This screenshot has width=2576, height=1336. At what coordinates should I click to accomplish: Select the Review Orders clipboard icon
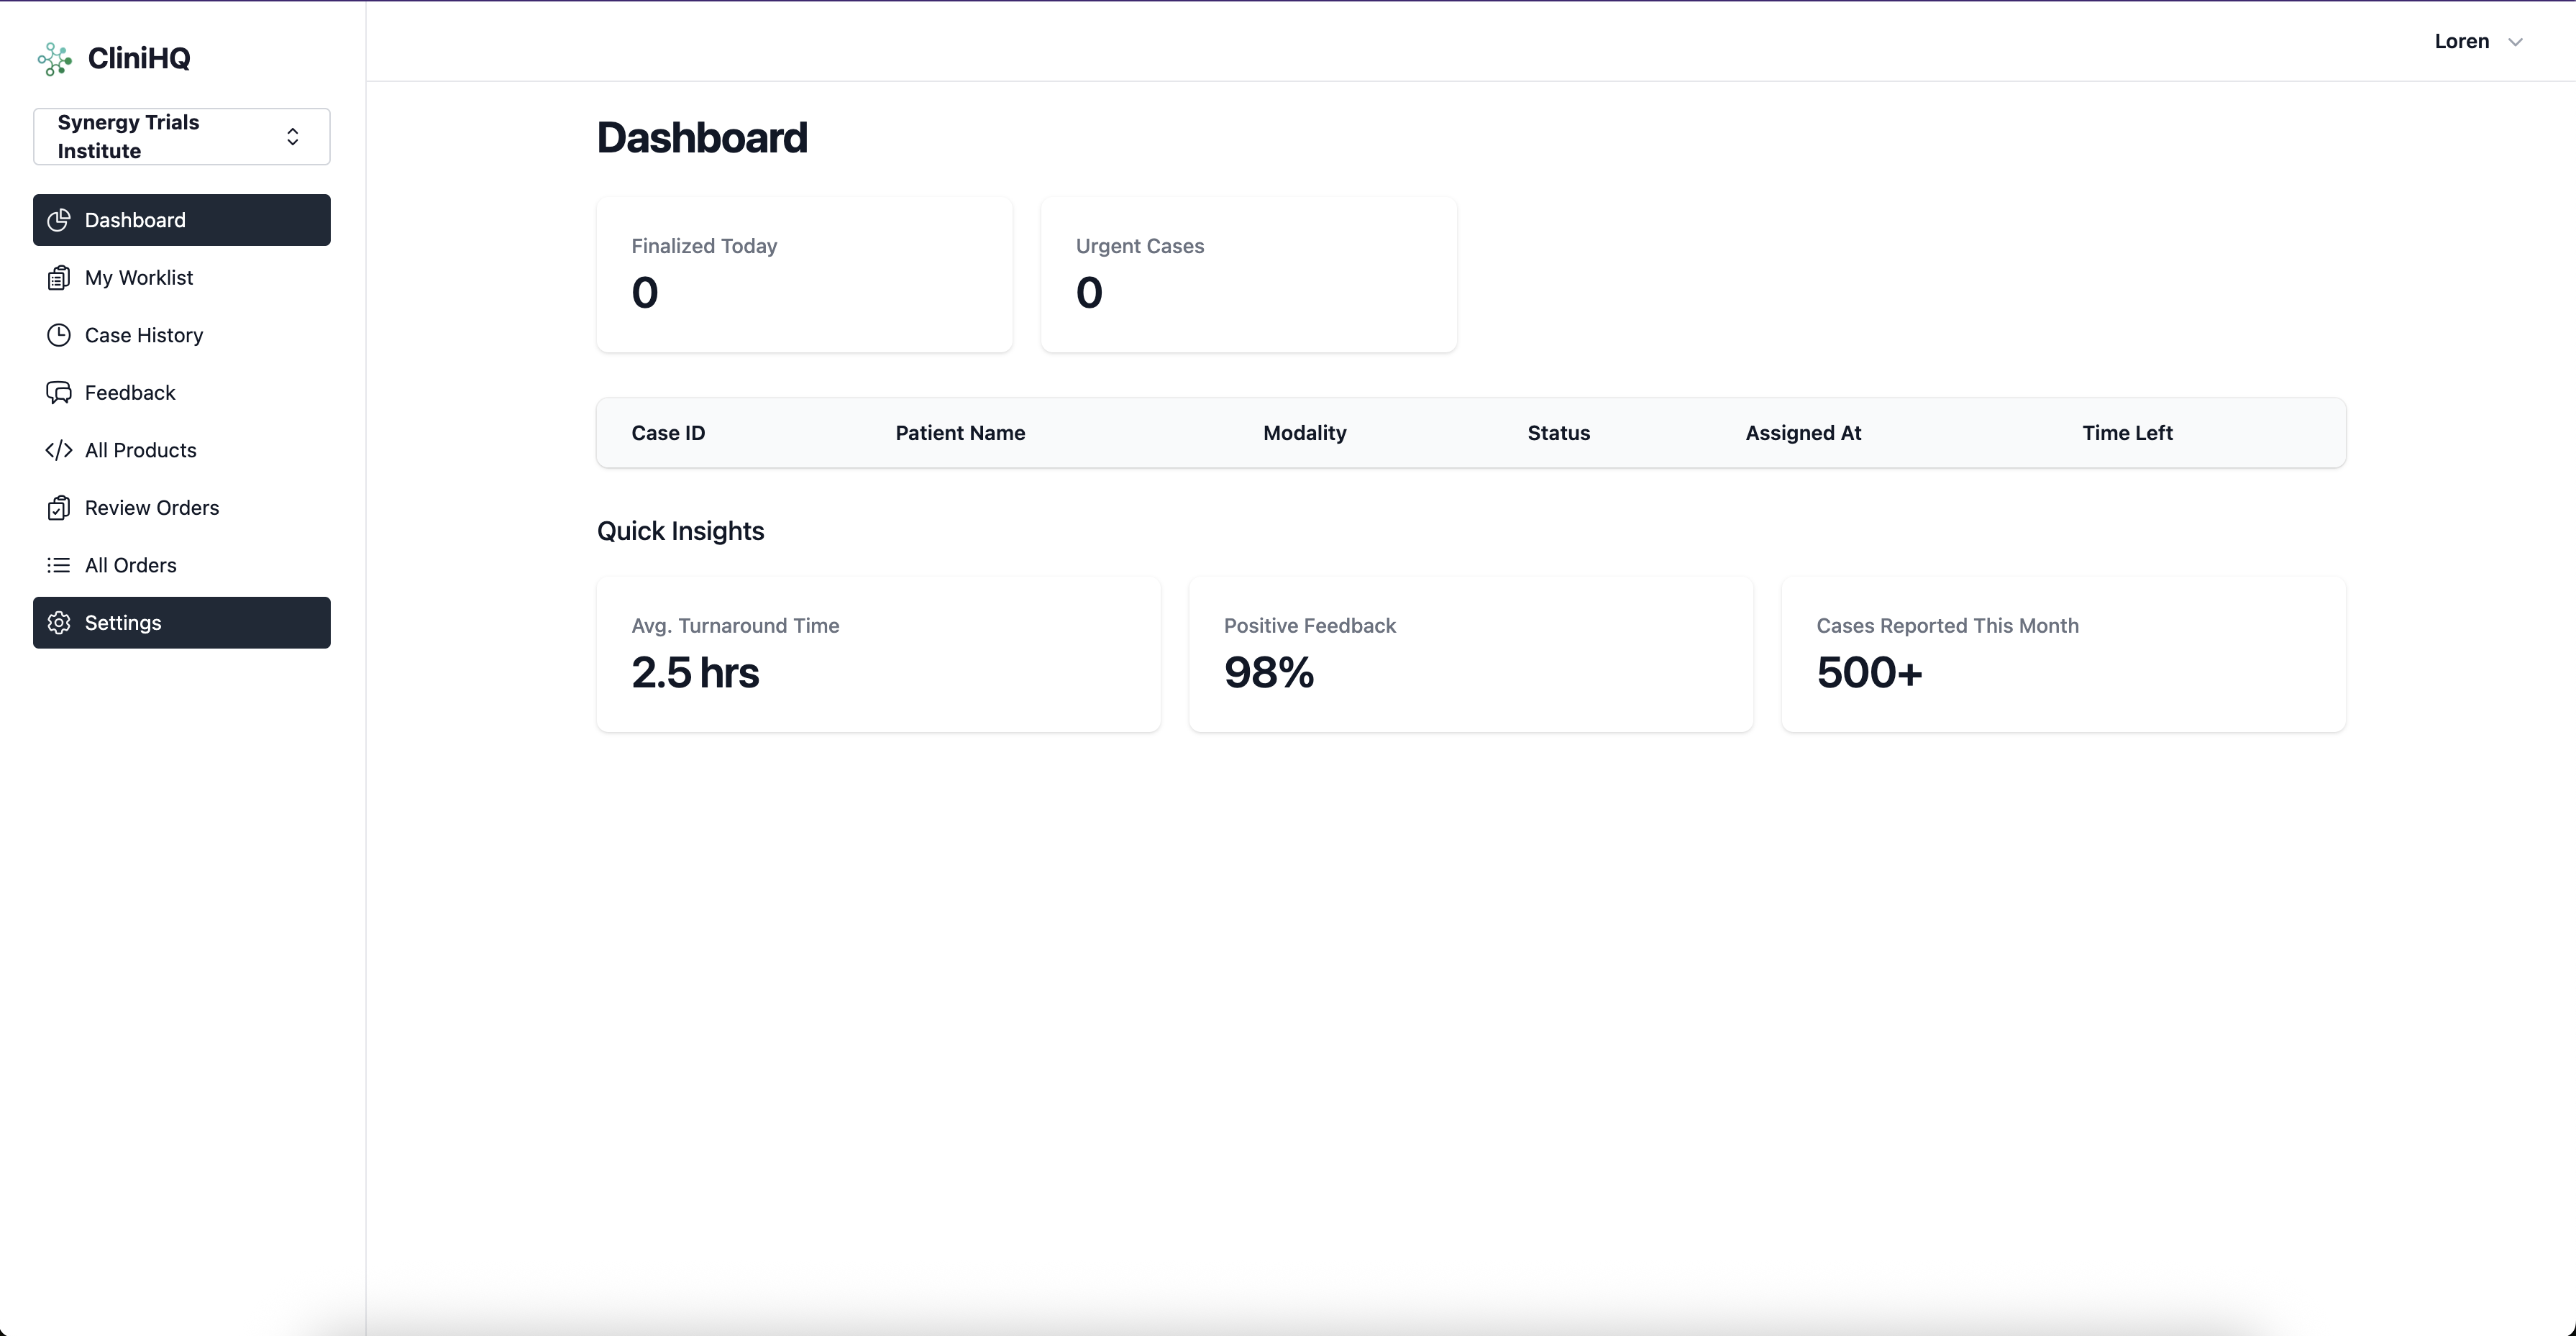point(59,507)
